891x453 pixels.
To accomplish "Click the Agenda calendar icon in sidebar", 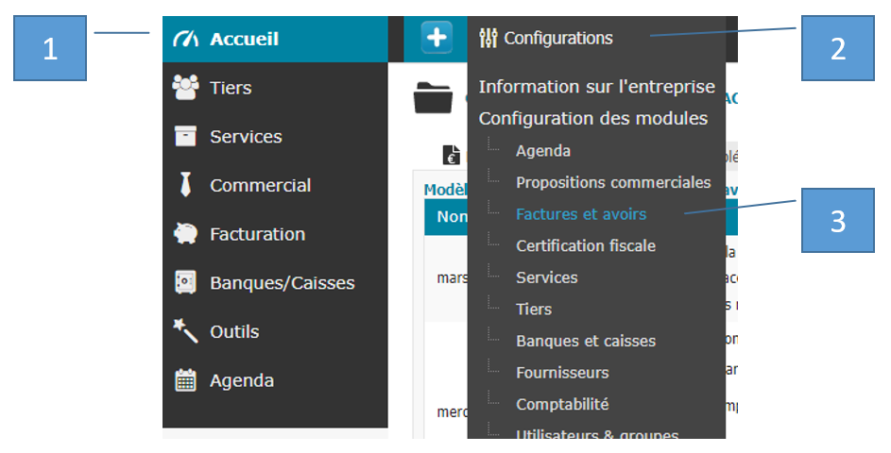I will (x=185, y=379).
